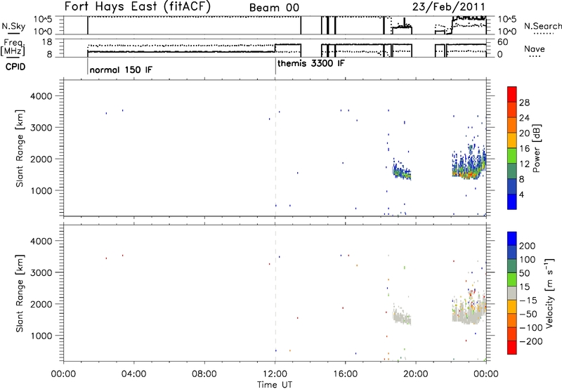
Task: Click the Power echo cluster after 22:00
Action: pos(469,163)
